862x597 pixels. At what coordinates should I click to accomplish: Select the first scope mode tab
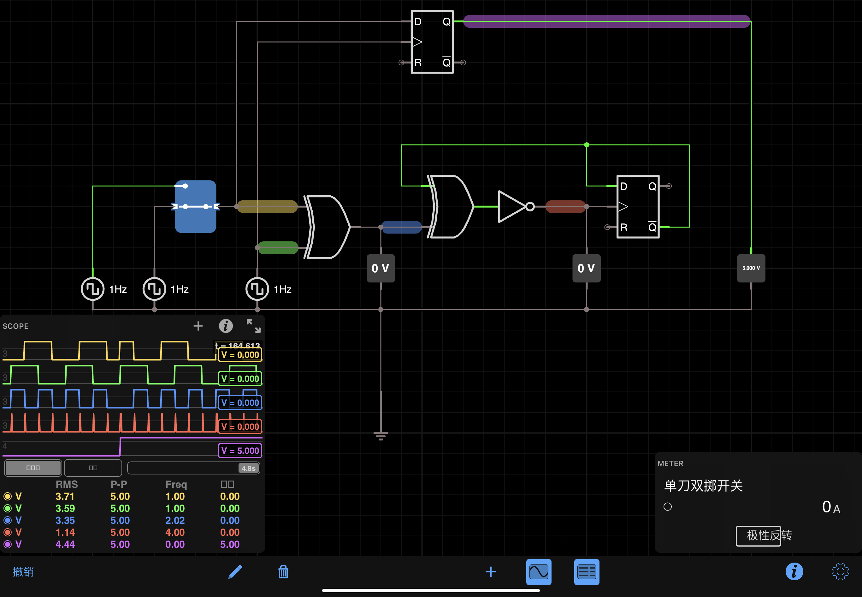(x=33, y=468)
